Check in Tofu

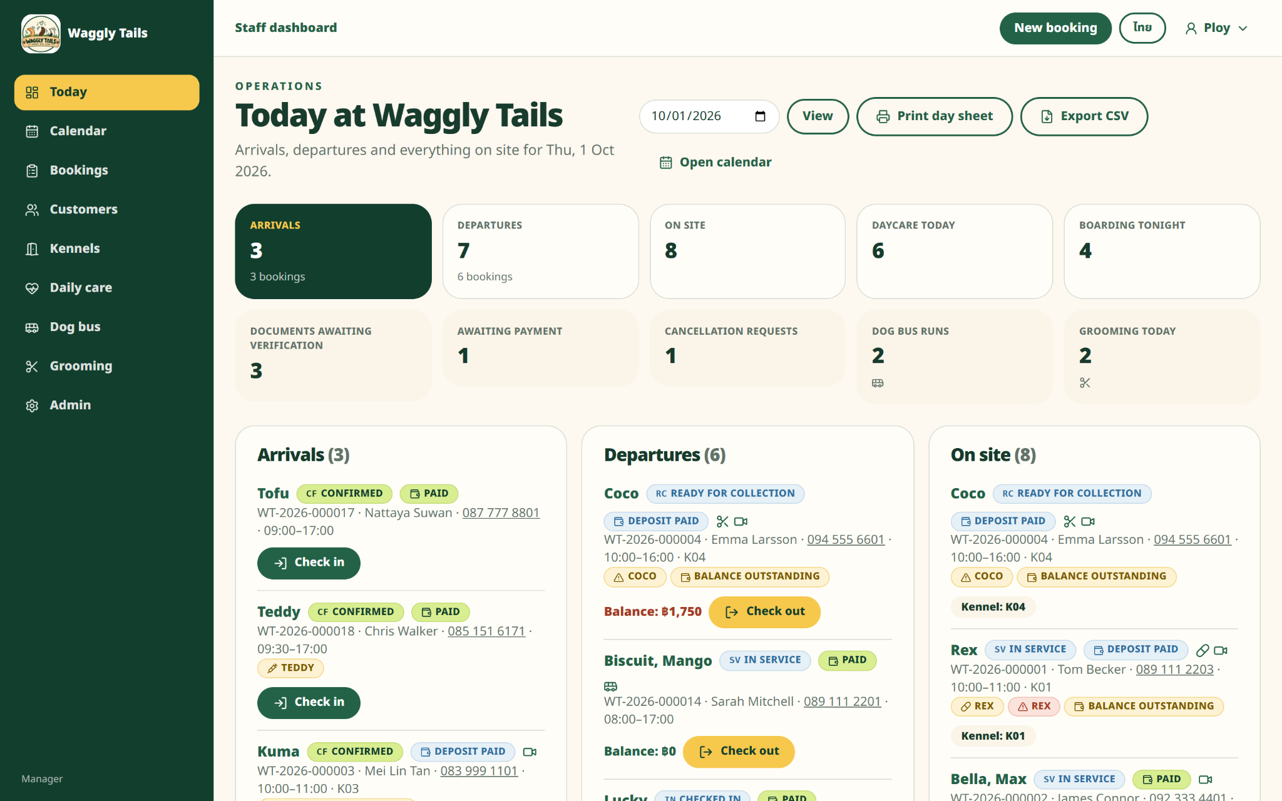pos(309,563)
